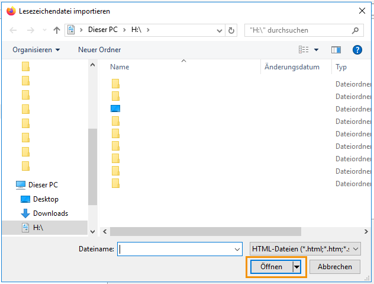The height and width of the screenshot is (284, 374).
Task: Click file list scroll left arrow
Action: coord(105,231)
